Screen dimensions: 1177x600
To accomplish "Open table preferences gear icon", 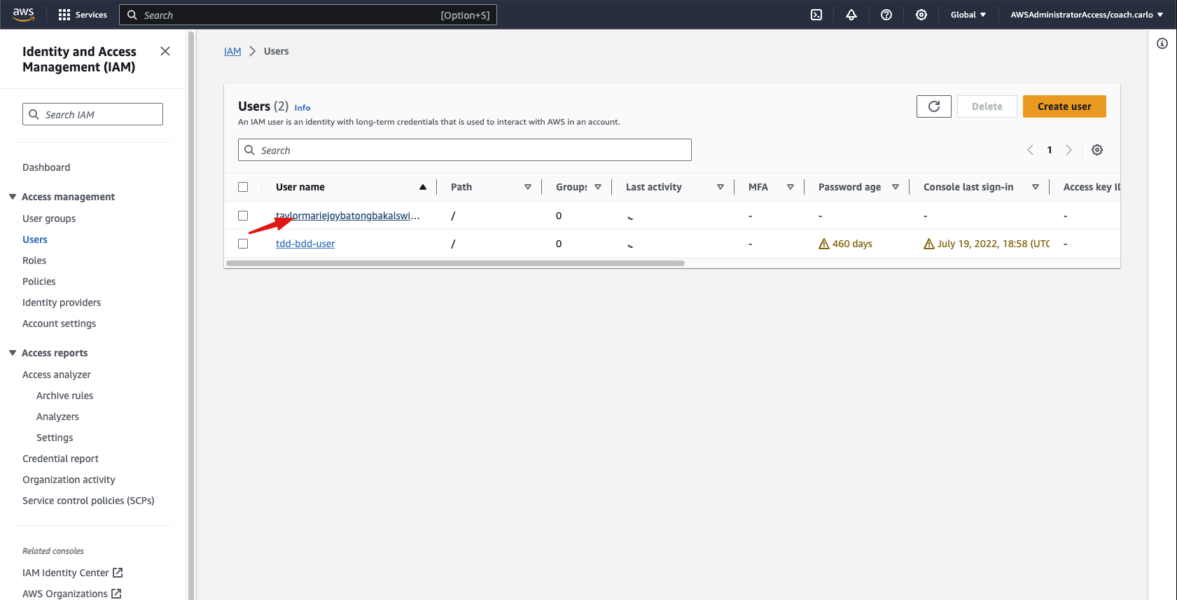I will [x=1097, y=150].
